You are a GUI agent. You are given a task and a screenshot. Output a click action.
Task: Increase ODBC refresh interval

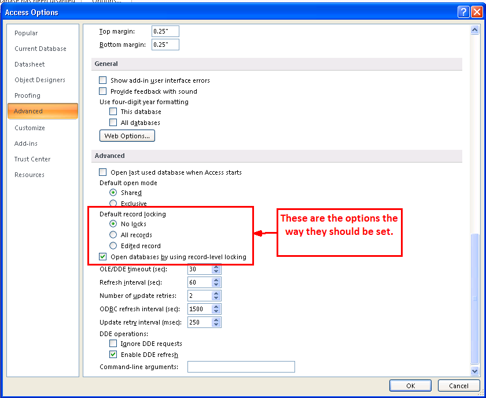pos(216,307)
